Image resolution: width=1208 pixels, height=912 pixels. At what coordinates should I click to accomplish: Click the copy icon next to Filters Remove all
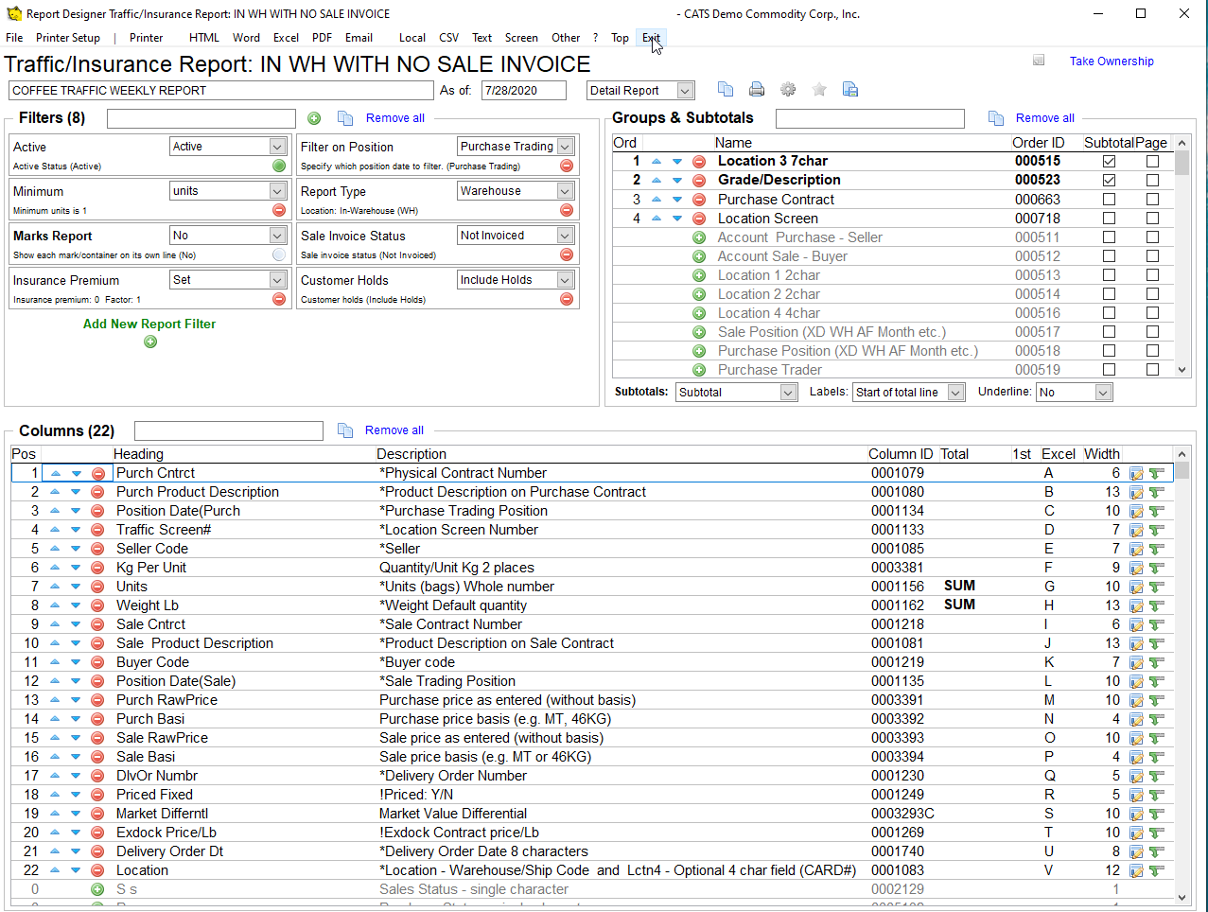[x=345, y=118]
